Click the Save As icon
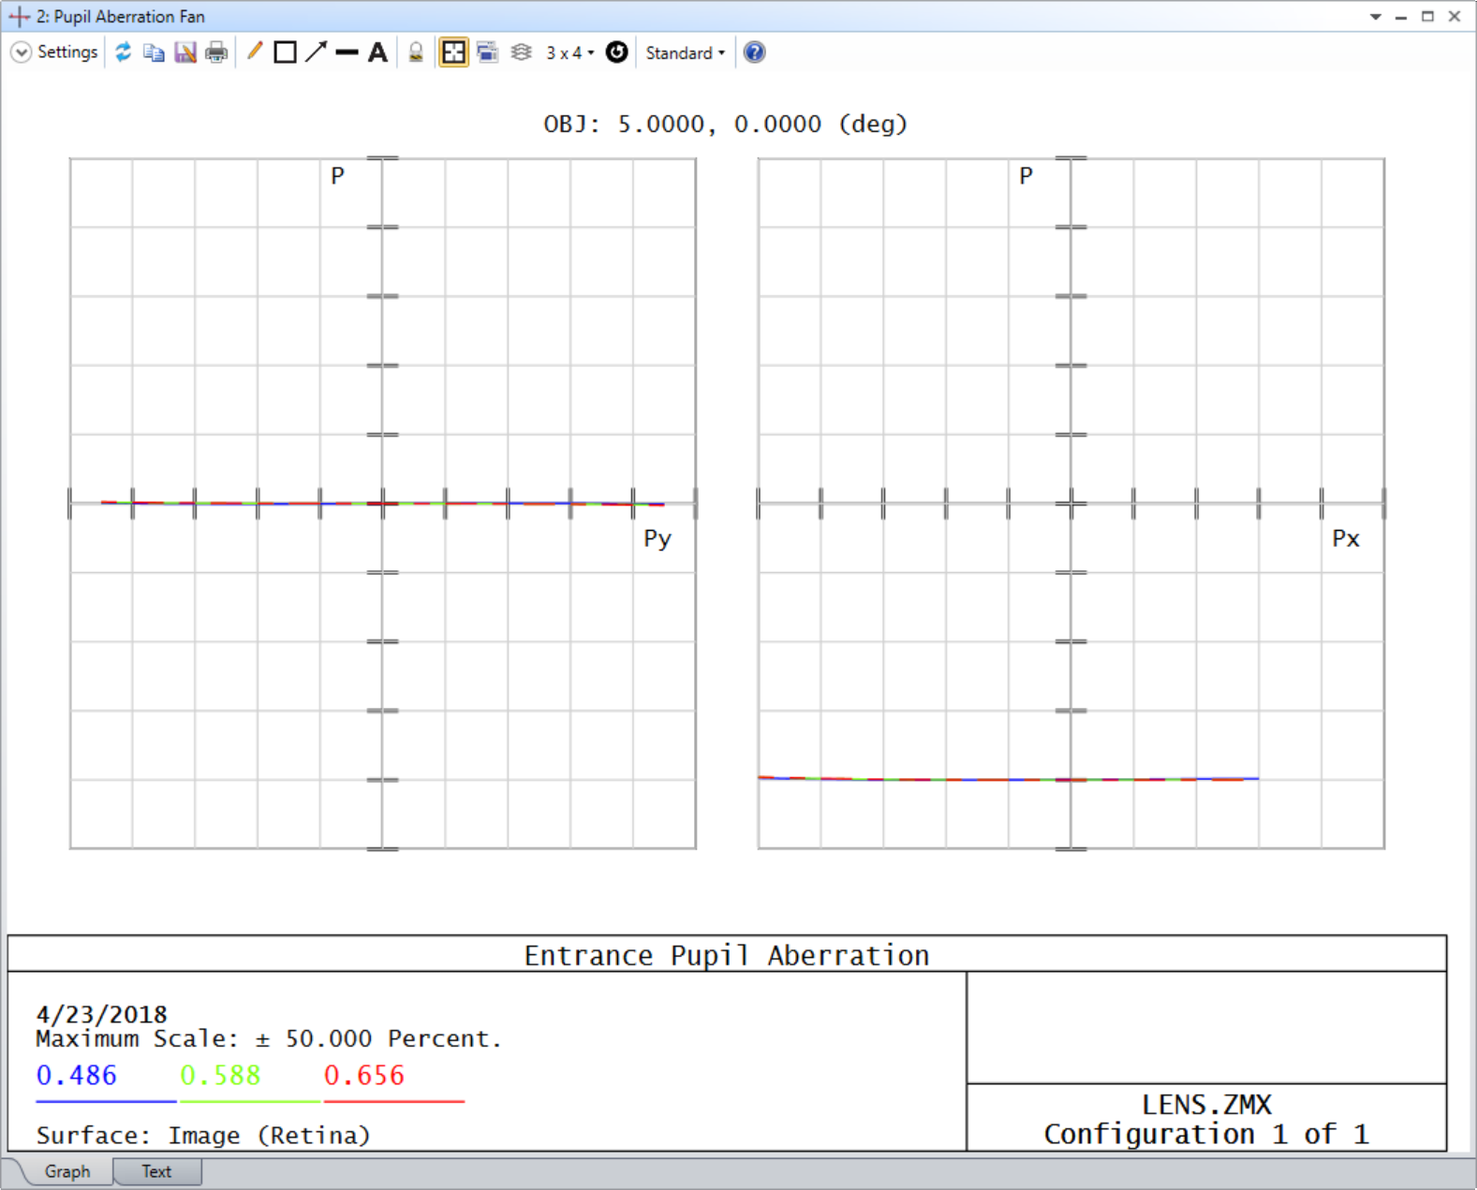 tap(185, 52)
